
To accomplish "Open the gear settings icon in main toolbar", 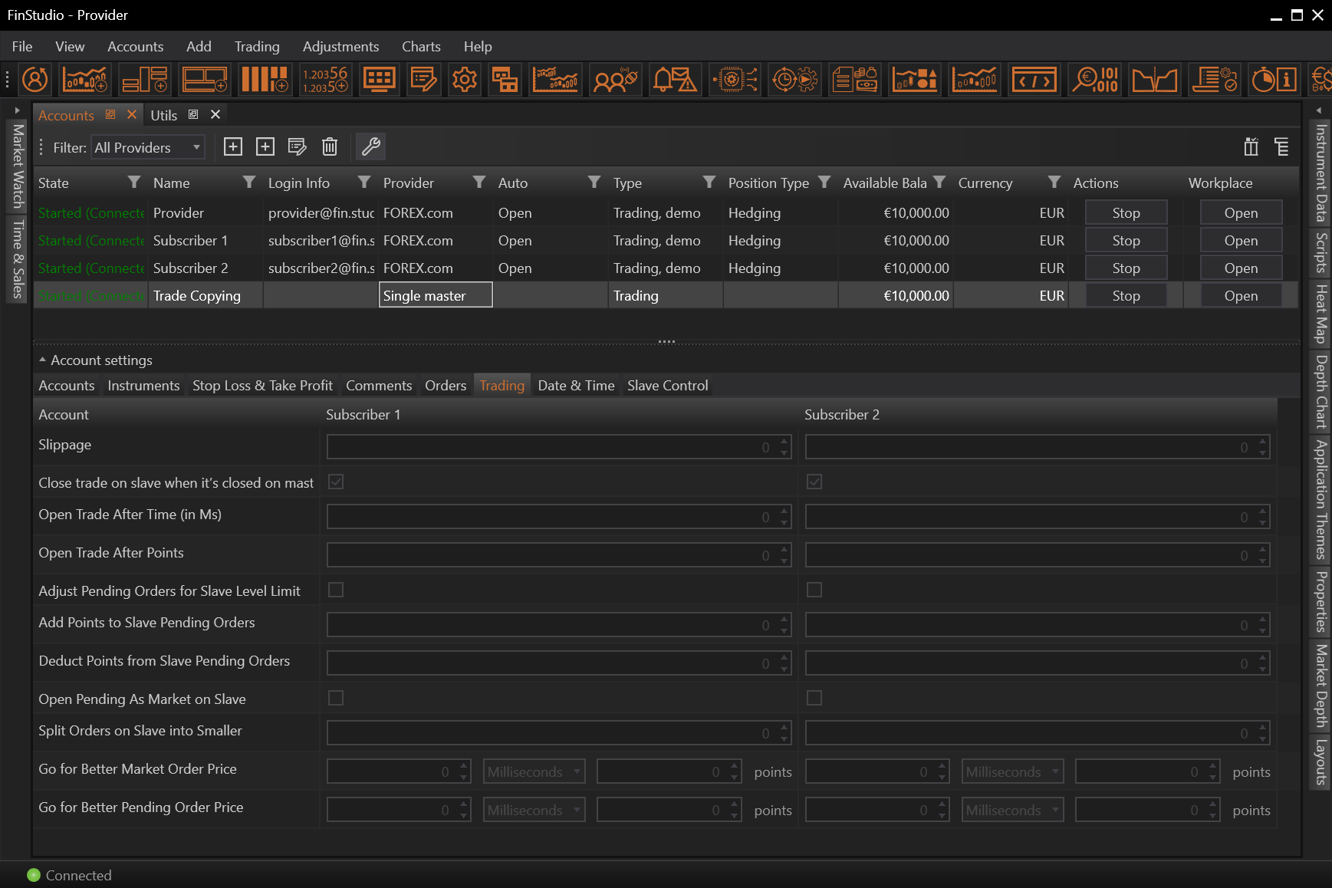I will (x=464, y=80).
